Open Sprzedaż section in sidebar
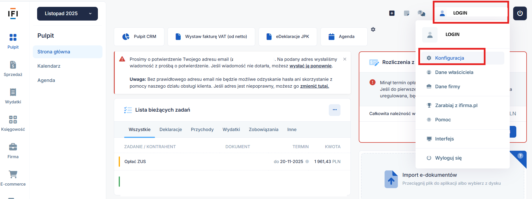Image resolution: width=532 pixels, height=199 pixels. 13,69
